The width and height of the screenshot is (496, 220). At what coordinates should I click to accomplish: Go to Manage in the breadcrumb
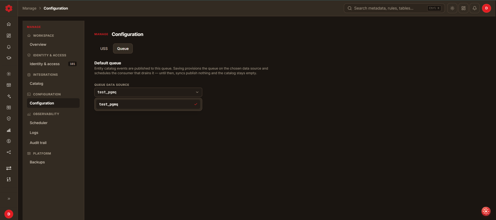point(30,8)
